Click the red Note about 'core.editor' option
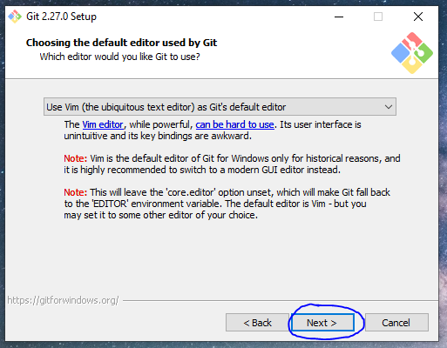Image resolution: width=447 pixels, height=348 pixels. (75, 192)
